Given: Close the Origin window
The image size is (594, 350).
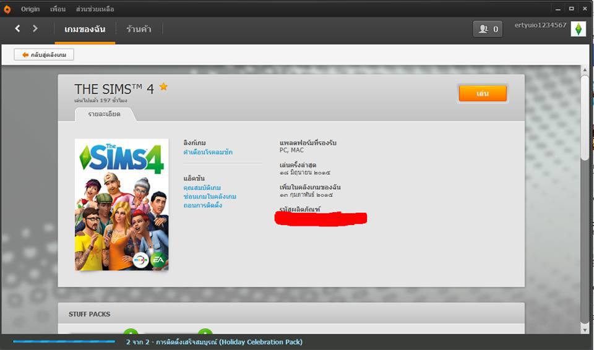Looking at the screenshot, I should click(585, 9).
